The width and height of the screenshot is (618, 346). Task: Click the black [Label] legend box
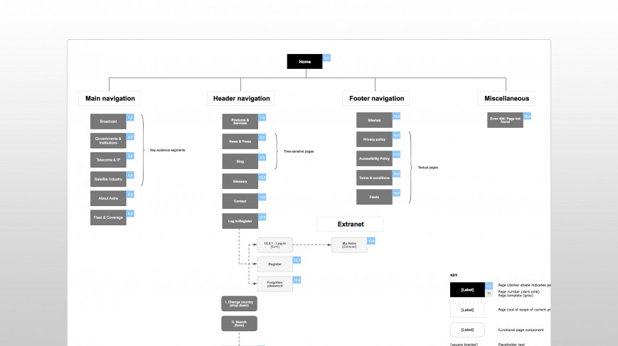click(467, 290)
